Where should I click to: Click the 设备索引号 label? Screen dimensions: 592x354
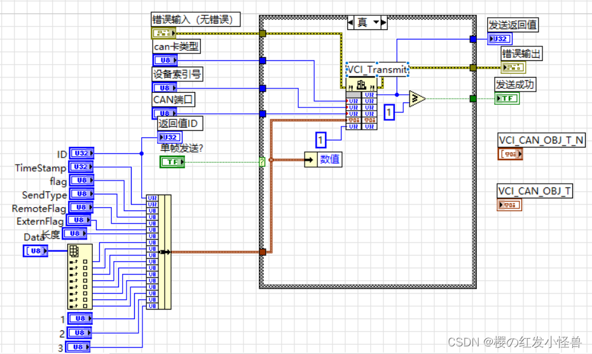point(177,74)
